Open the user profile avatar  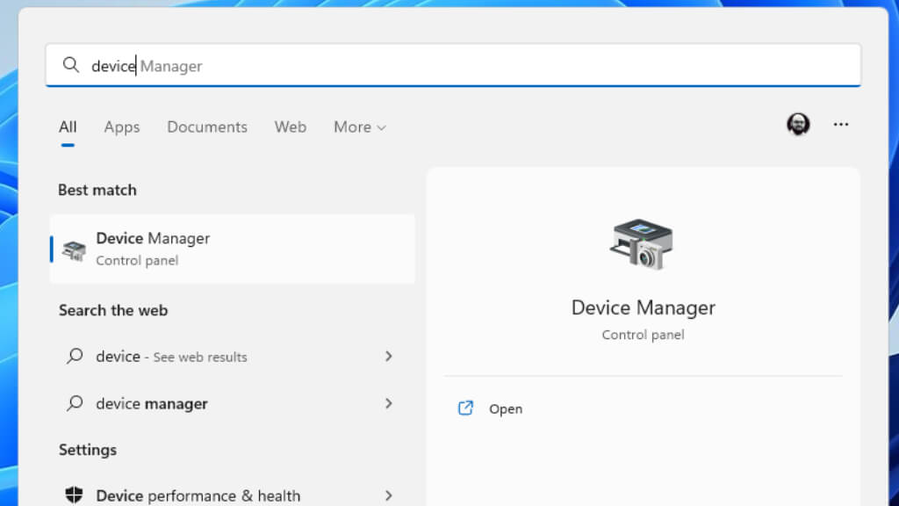798,124
